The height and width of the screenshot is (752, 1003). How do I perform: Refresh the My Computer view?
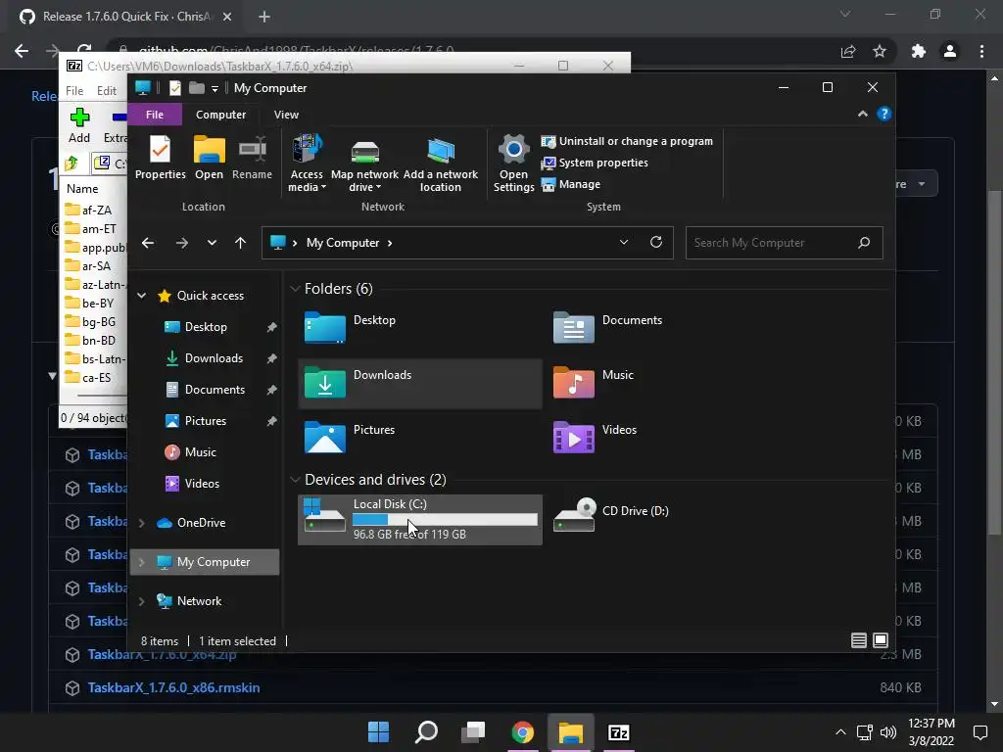(x=656, y=243)
